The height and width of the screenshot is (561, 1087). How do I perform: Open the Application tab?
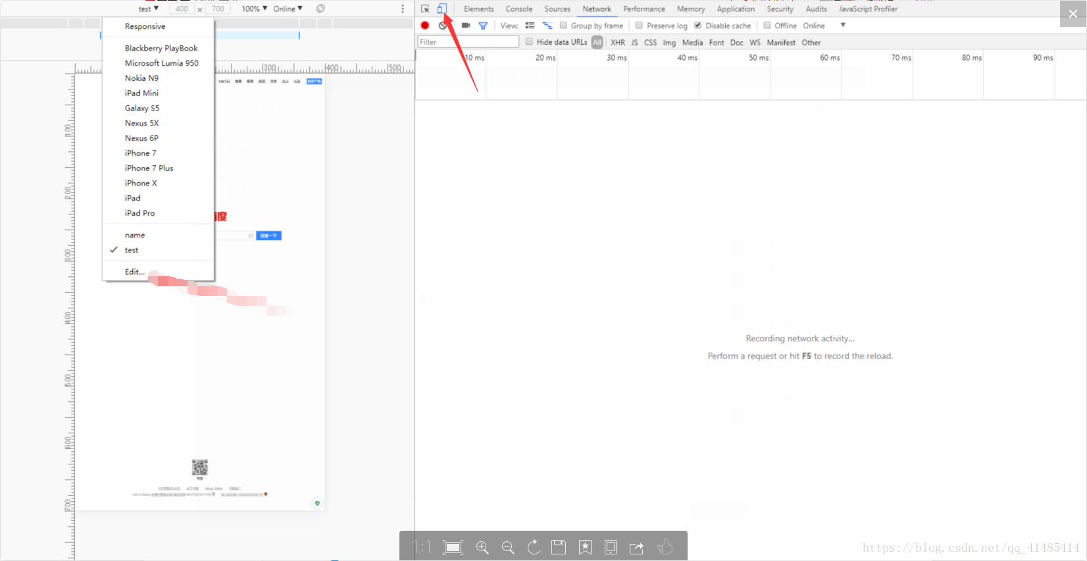pyautogui.click(x=736, y=9)
